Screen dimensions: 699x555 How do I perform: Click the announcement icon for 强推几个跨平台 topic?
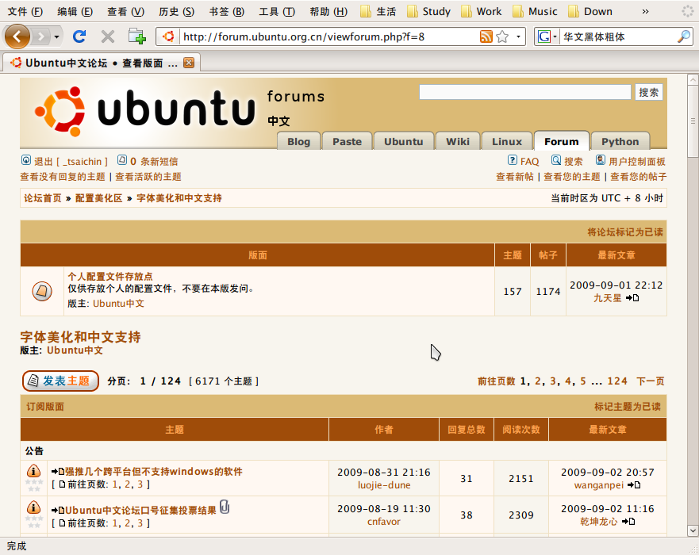coord(34,471)
